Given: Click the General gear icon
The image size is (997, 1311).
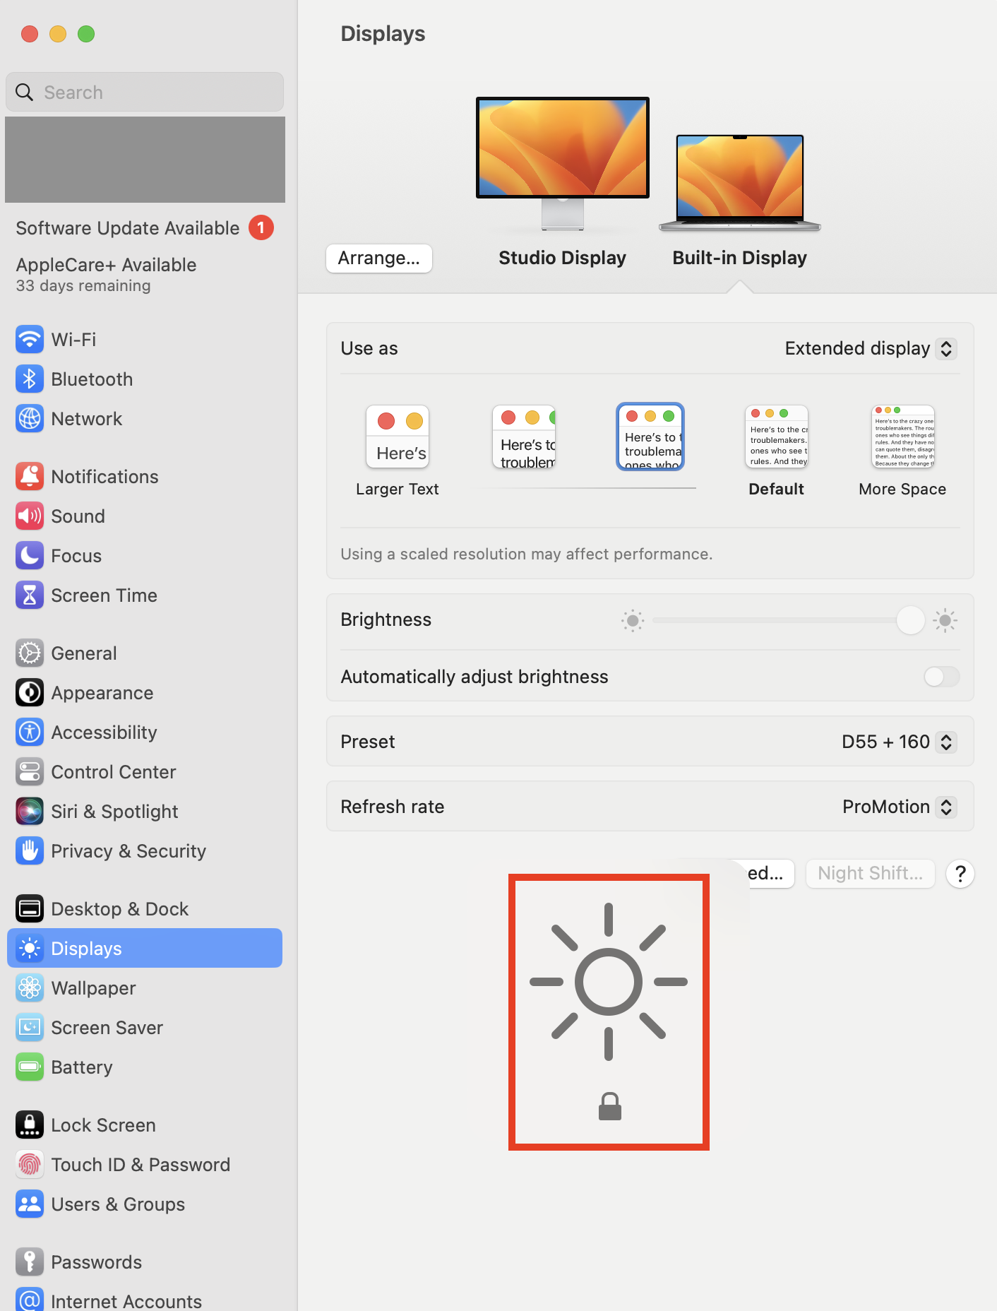Looking at the screenshot, I should click(x=30, y=653).
